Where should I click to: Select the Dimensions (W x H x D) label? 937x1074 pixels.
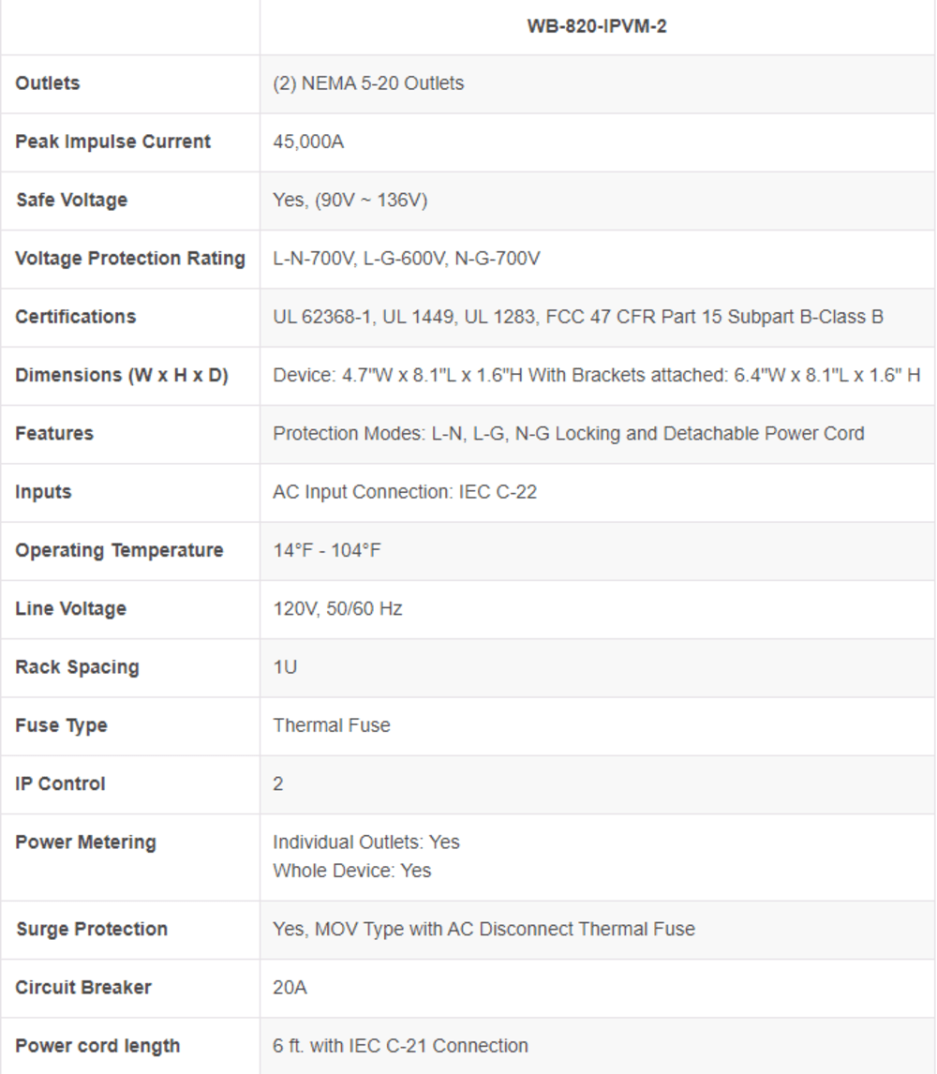click(x=122, y=376)
